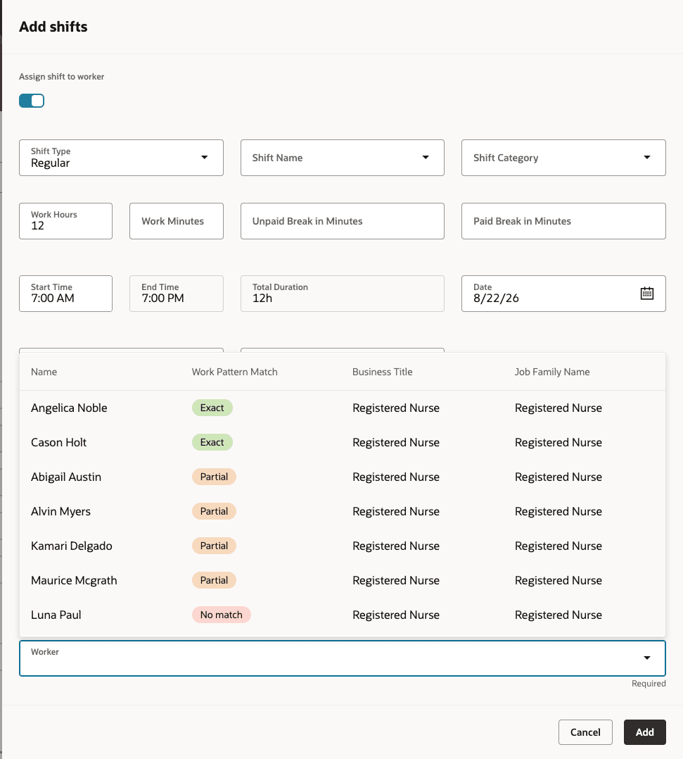683x759 pixels.
Task: Click the No match badge for Luna Paul
Action: (221, 615)
